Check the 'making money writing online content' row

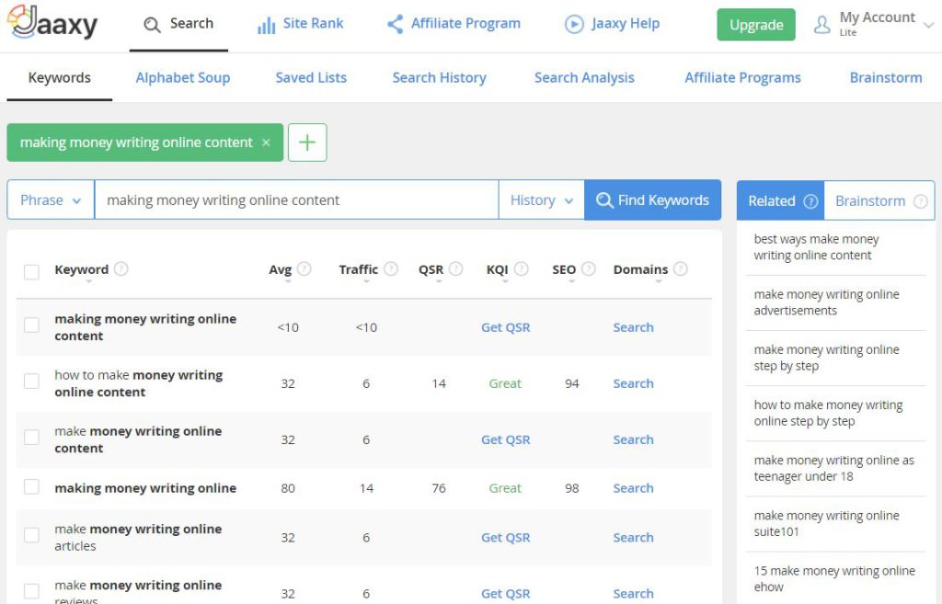(31, 325)
